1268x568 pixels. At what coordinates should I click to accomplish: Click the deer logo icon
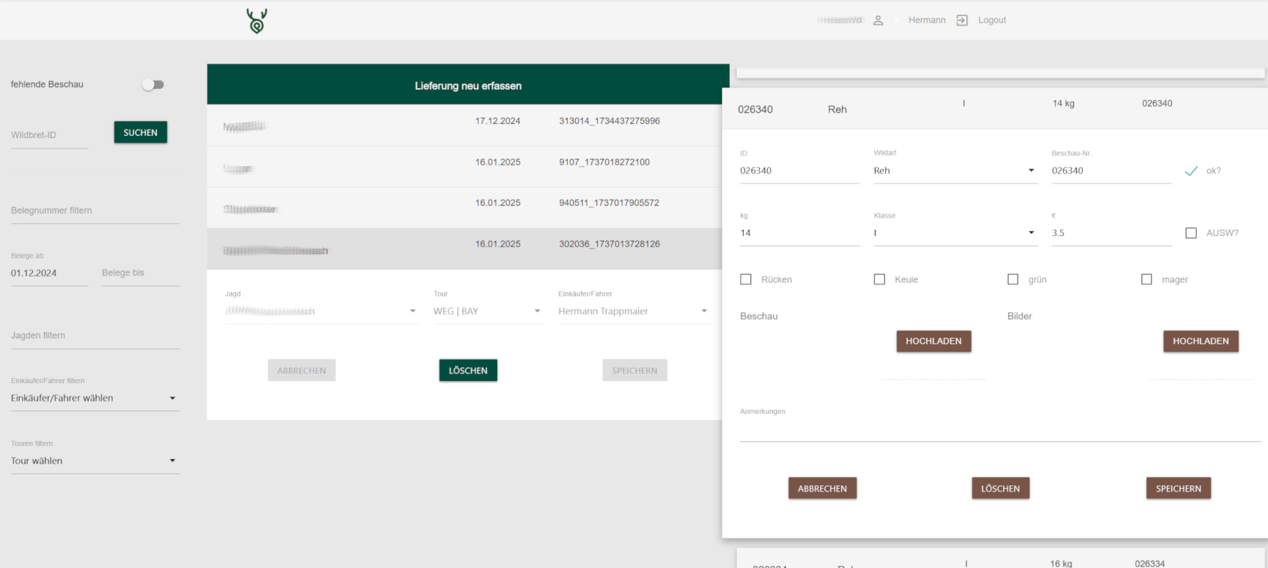click(x=257, y=21)
